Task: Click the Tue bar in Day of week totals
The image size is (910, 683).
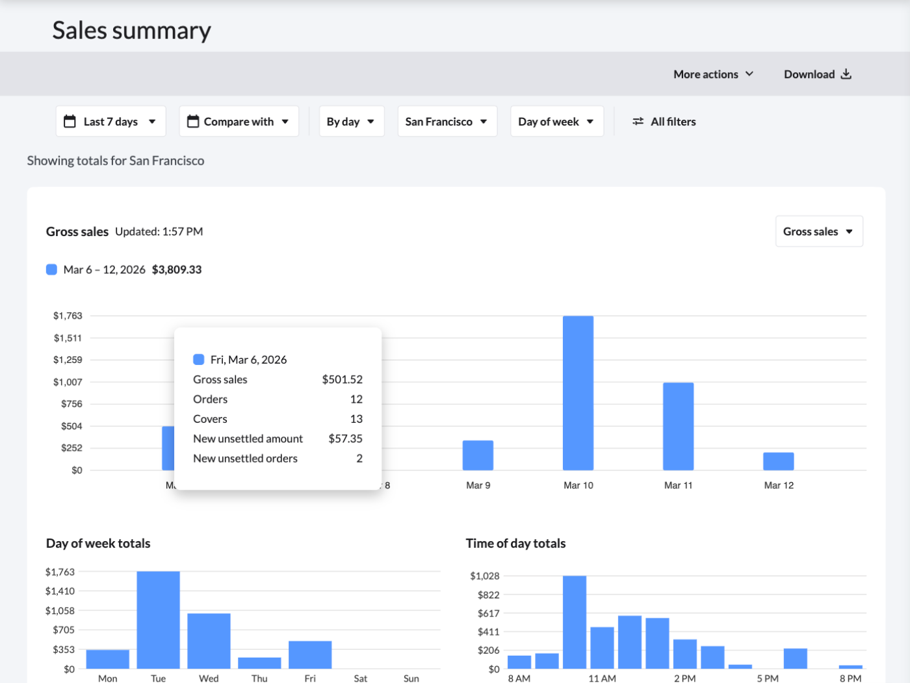Action: point(158,619)
